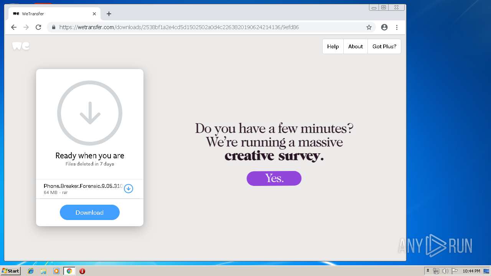Click the purple Yes. survey button
Screen dimensions: 491x276
click(x=274, y=178)
